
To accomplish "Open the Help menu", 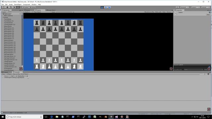I will click(x=39, y=4).
